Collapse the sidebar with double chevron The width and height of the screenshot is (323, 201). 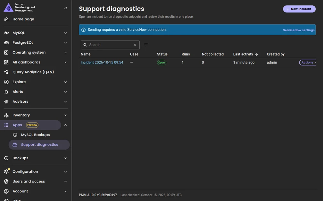(65, 8)
